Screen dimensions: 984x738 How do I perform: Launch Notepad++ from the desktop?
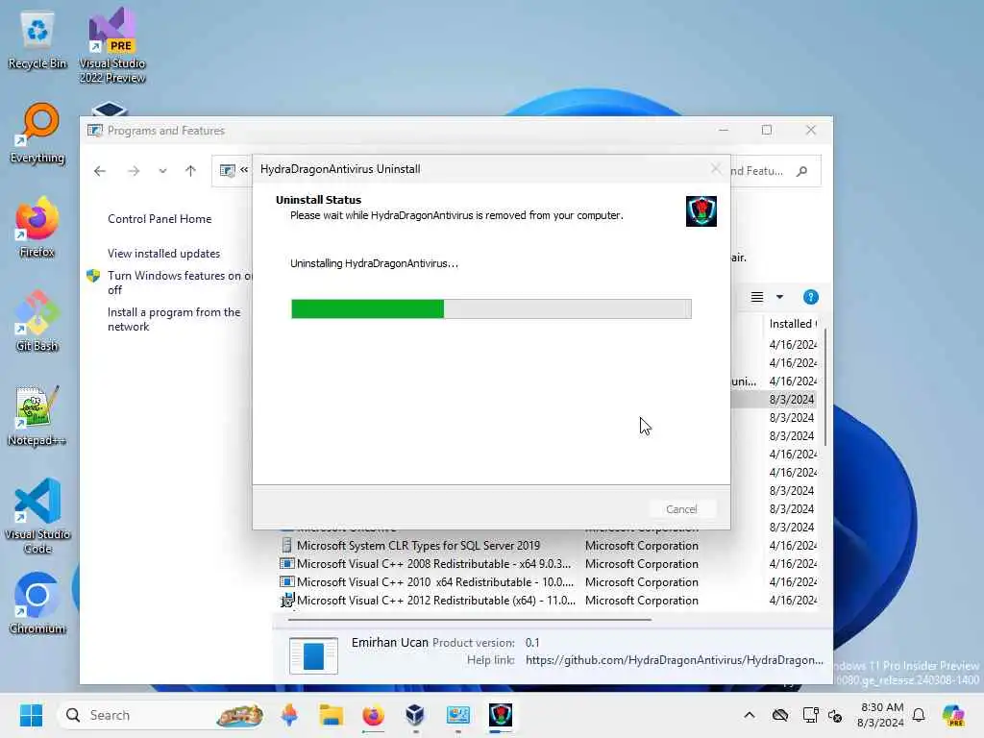37,416
